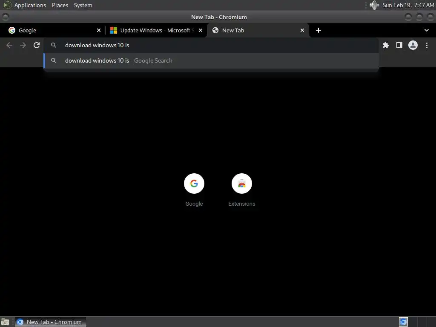Close the New Tab tab
This screenshot has width=436, height=327.
point(302,30)
